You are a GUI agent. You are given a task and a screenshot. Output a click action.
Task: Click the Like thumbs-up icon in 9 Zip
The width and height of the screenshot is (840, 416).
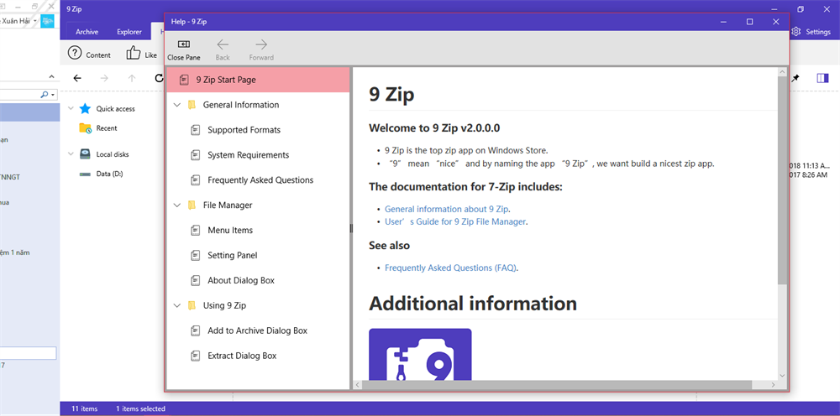[133, 52]
